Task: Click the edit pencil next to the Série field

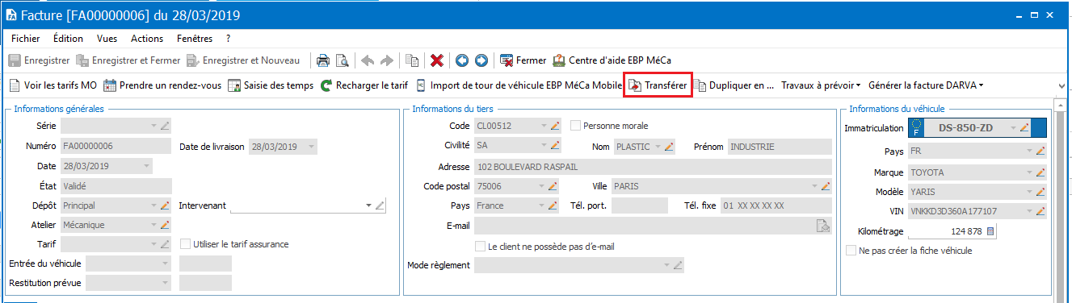Action: pos(165,126)
